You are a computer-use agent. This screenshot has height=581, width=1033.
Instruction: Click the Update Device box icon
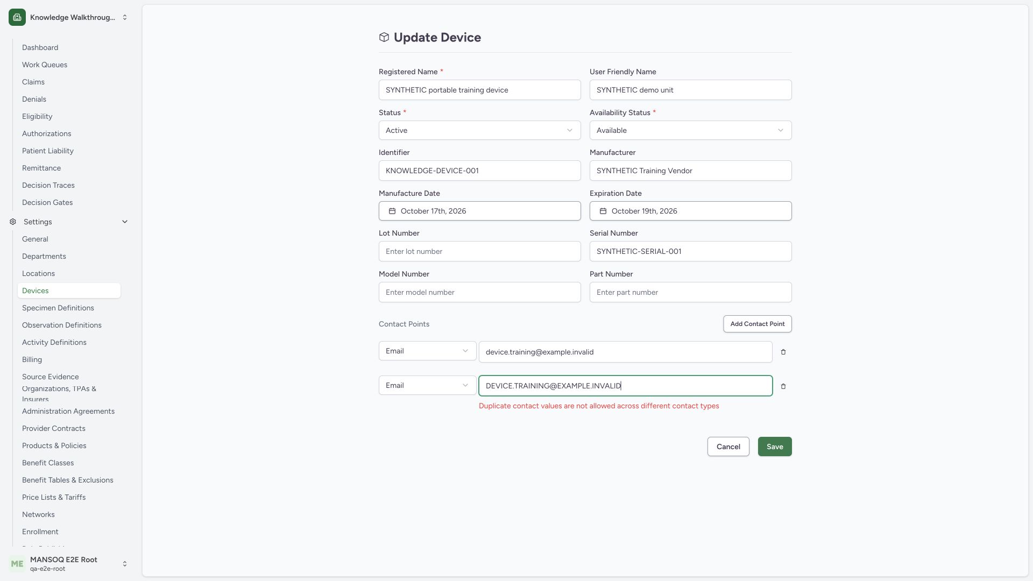(x=384, y=37)
